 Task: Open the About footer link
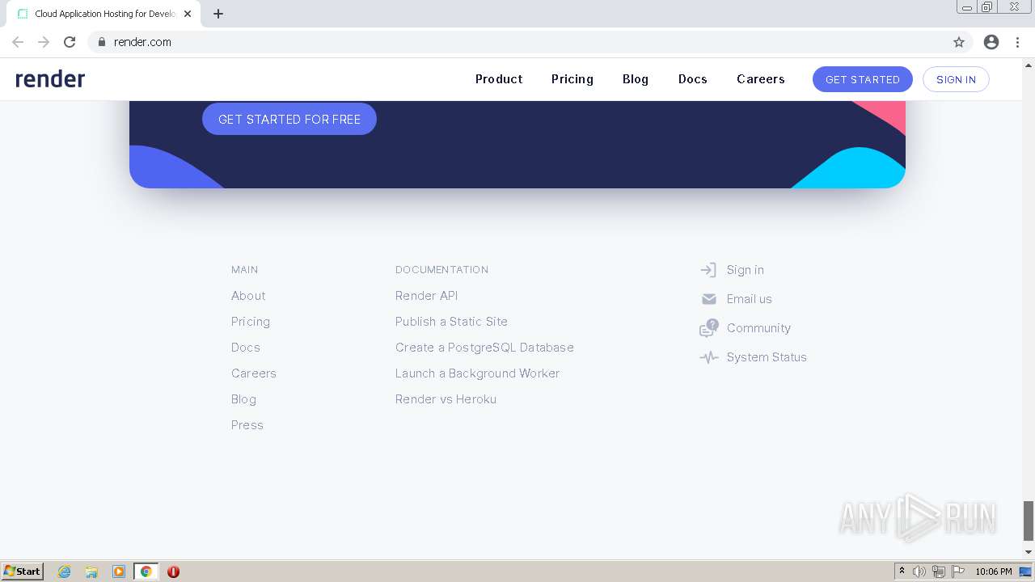click(248, 296)
